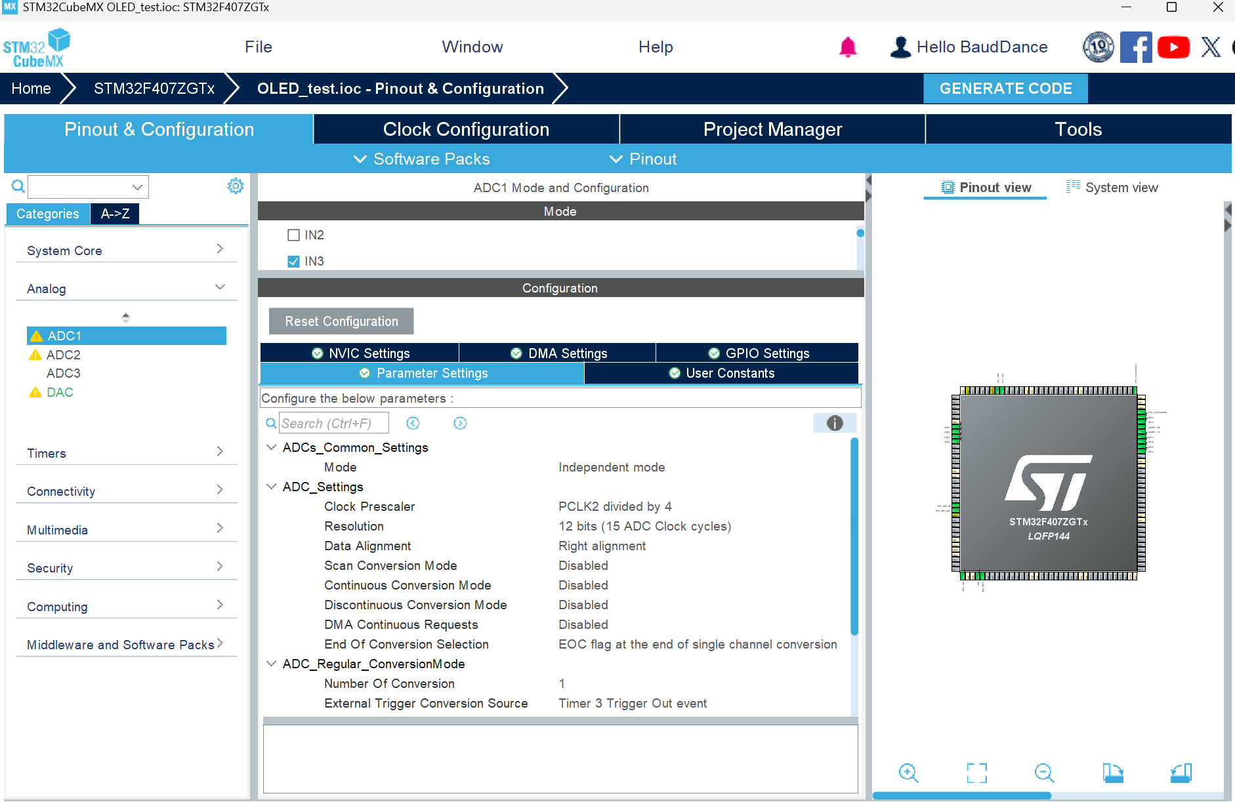Switch to the A->Z sorting tab
The height and width of the screenshot is (802, 1235).
115,214
